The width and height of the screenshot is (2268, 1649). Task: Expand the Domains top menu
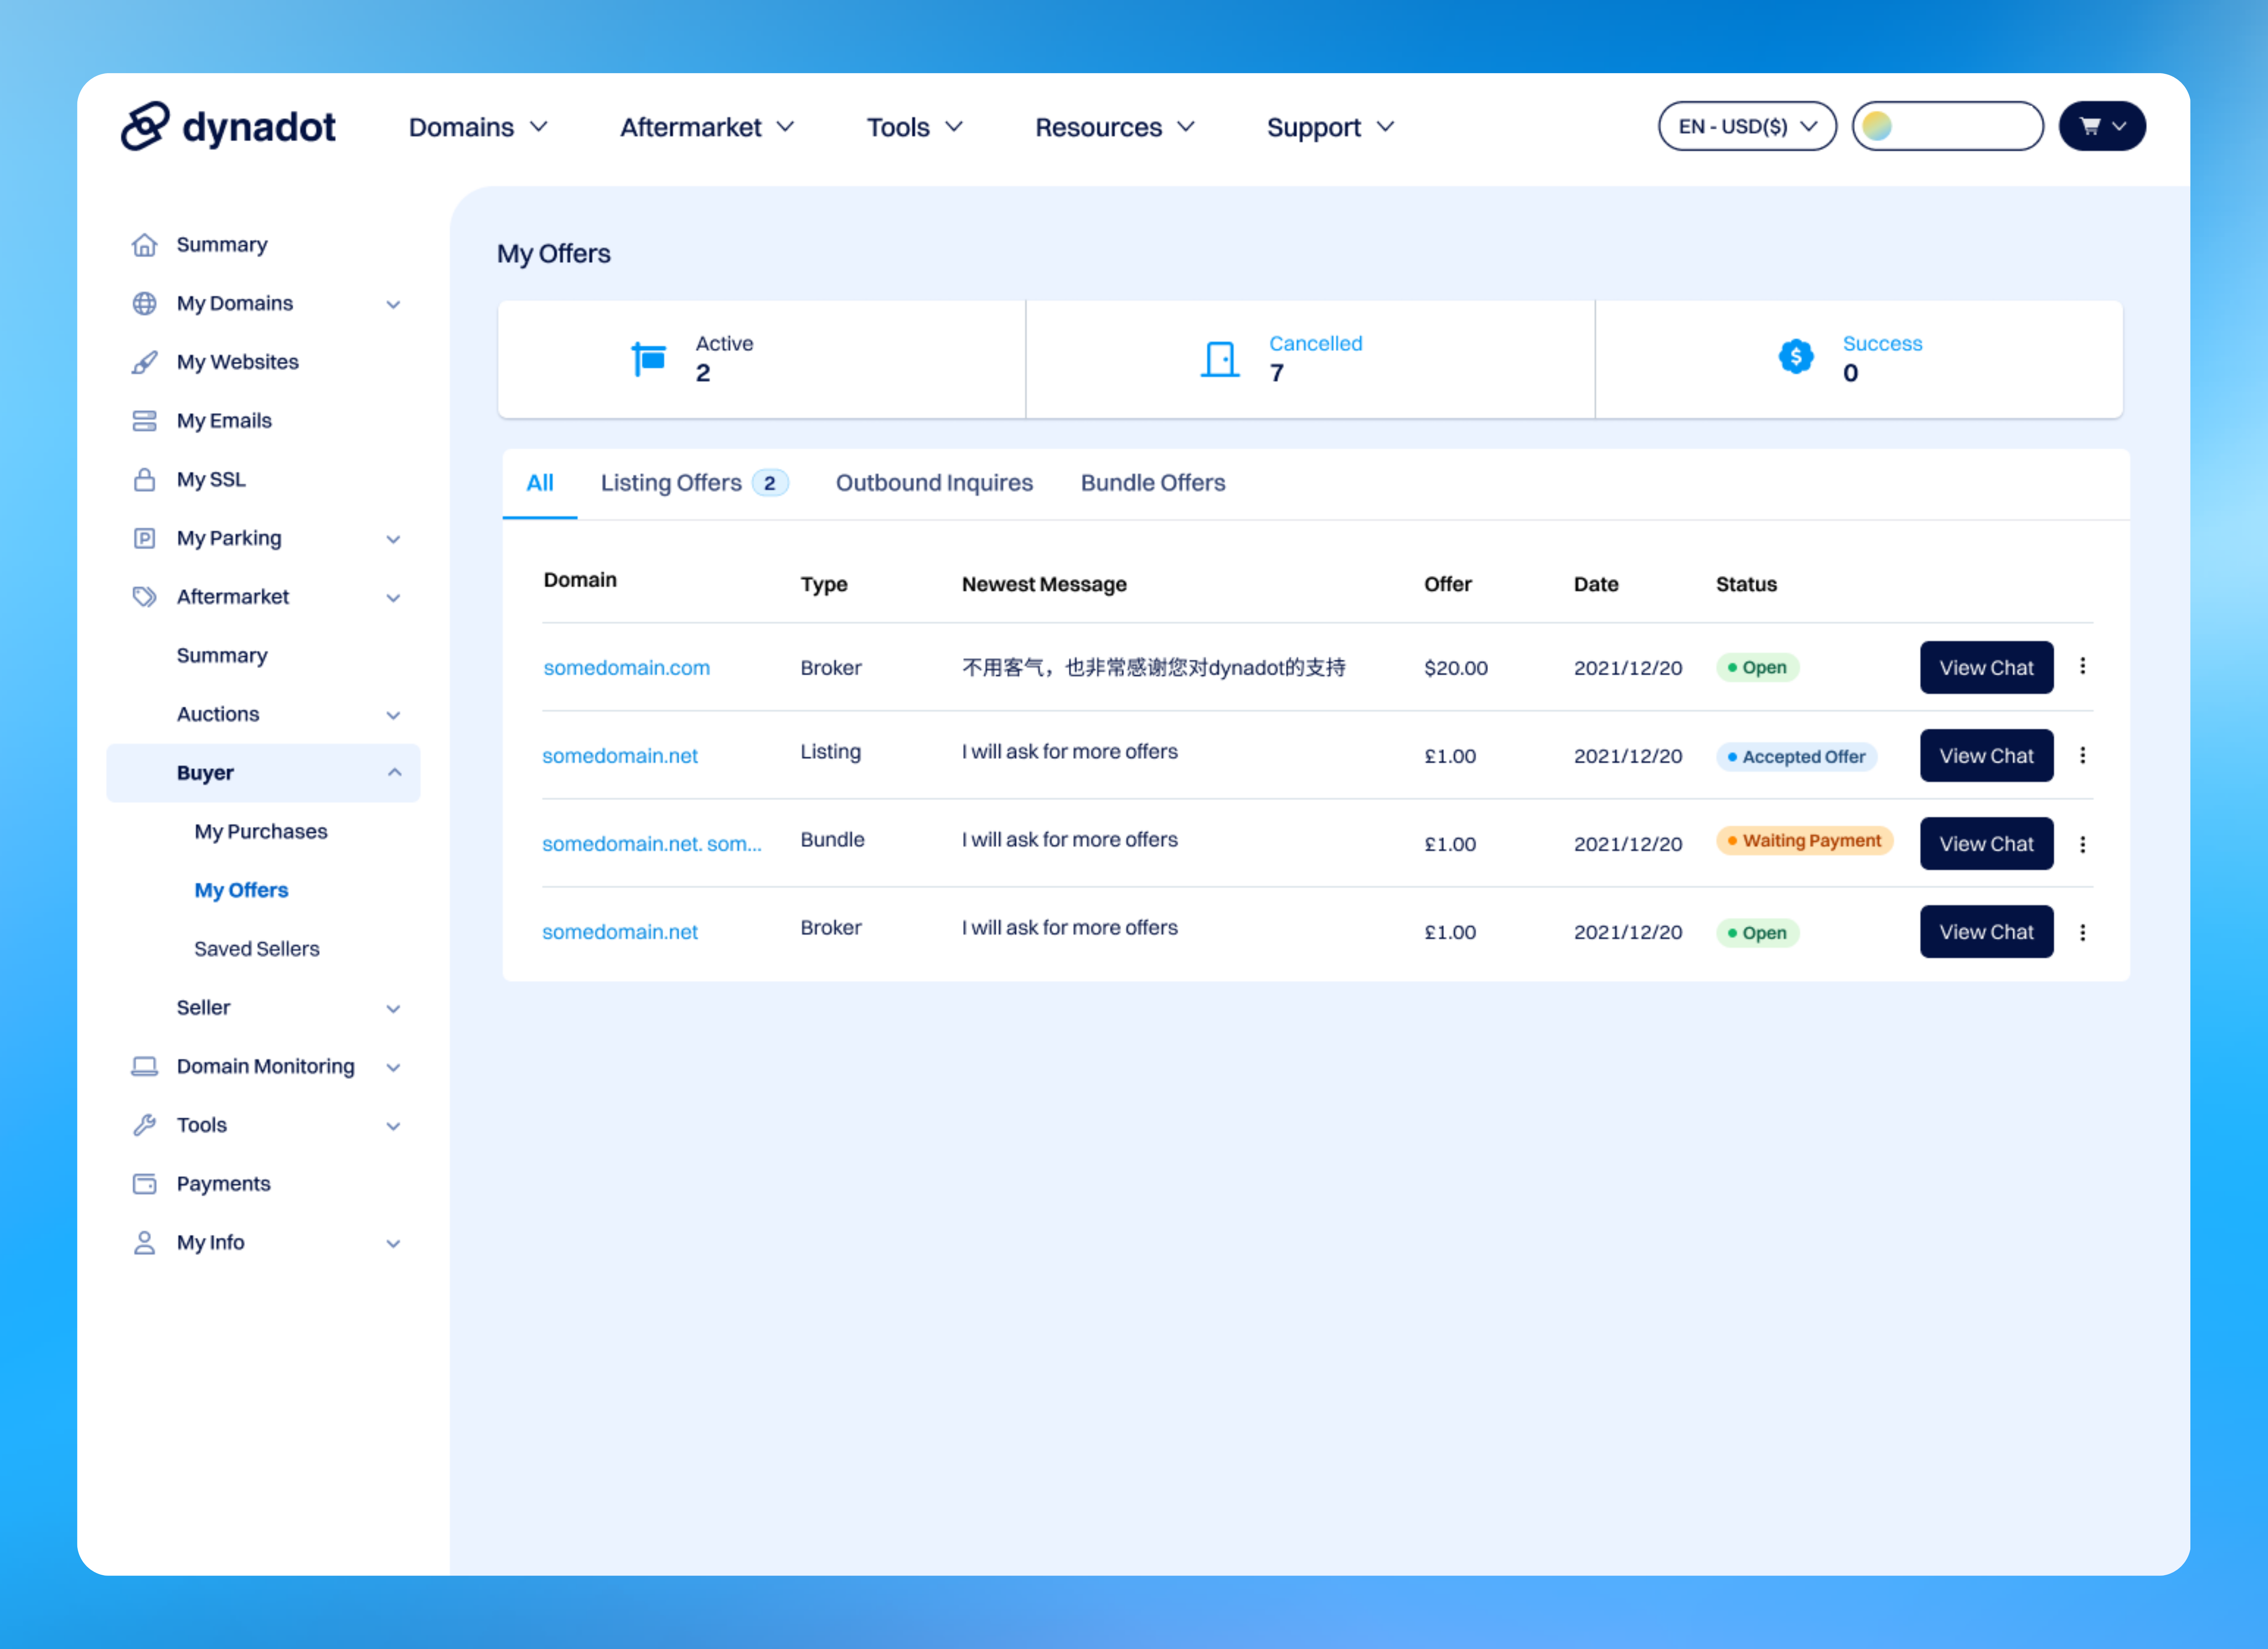tap(478, 127)
